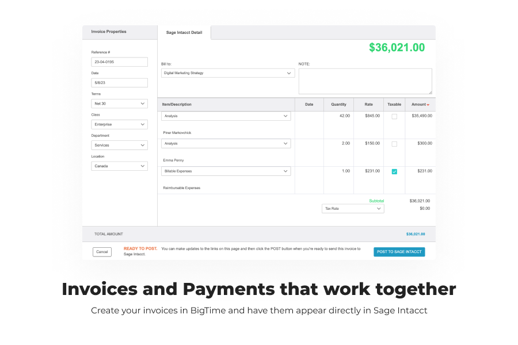The width and height of the screenshot is (518, 345).
Task: Check Taxable box for Emma Penny row
Action: click(394, 144)
